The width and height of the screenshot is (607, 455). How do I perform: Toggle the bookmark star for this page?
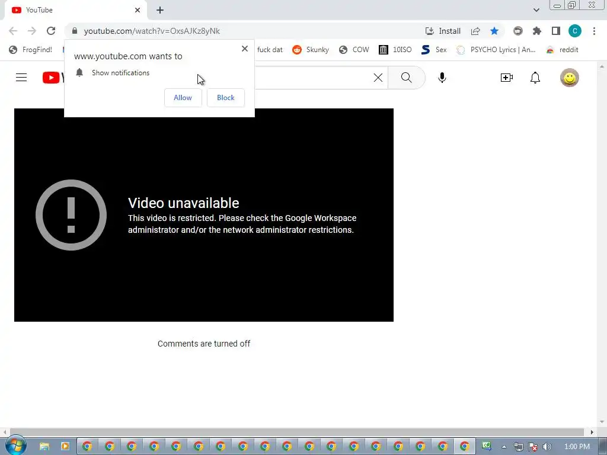(494, 31)
